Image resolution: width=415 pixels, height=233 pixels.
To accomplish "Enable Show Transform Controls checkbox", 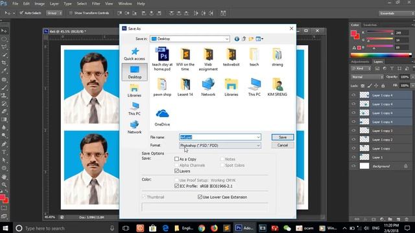I will tap(71, 13).
